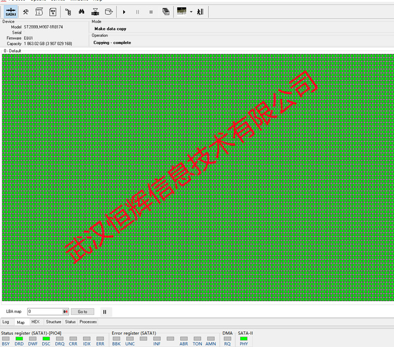Viewport: 394px width, 347px height.
Task: Click the disk cylinder icon in toolbar
Action: point(109,12)
